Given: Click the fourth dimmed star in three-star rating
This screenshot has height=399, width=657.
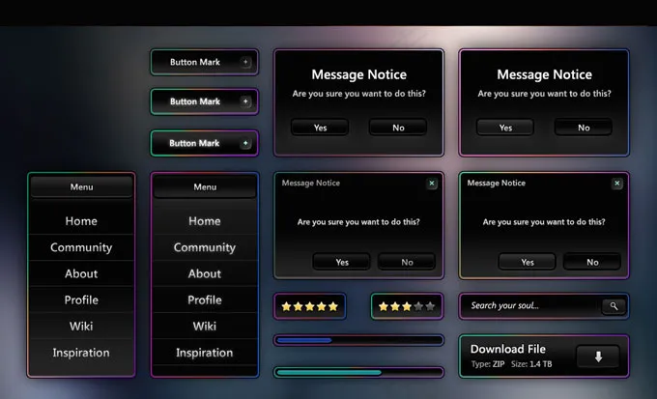Looking at the screenshot, I should point(419,306).
